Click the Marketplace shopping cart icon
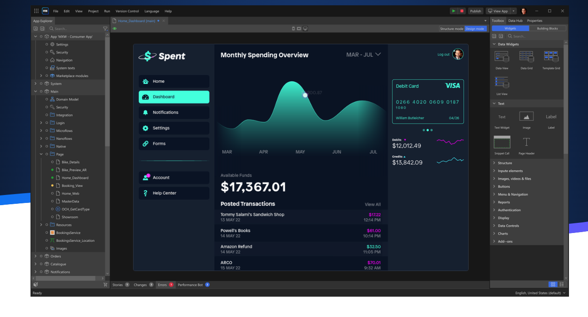Viewport: 588px width, 317px height. [x=105, y=285]
